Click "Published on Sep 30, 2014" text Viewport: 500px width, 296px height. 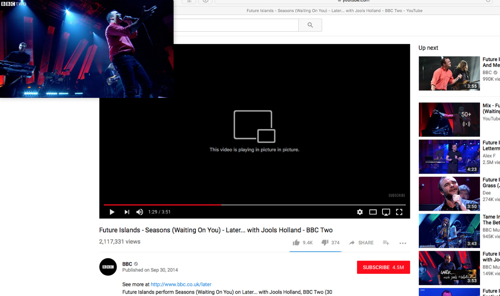point(150,270)
